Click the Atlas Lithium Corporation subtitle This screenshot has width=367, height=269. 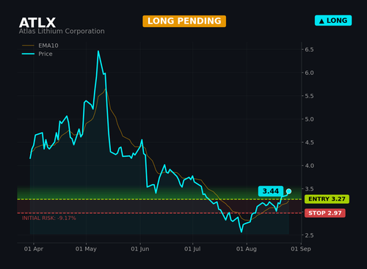(x=62, y=32)
